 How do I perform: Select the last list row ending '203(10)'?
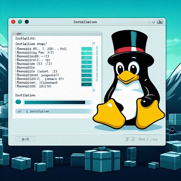(x=33, y=86)
